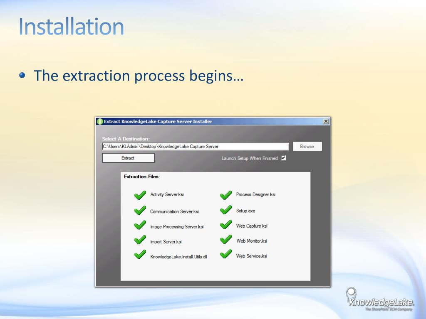Screen dimensions: 426x319
Task: Click the Launch Setup When Finished label
Action: coord(250,158)
